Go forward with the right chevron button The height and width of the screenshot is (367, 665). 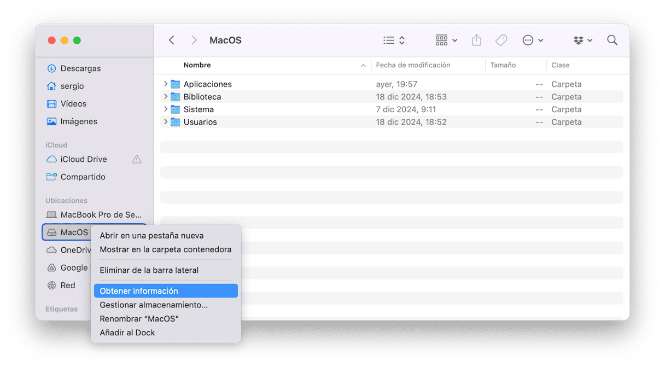194,40
